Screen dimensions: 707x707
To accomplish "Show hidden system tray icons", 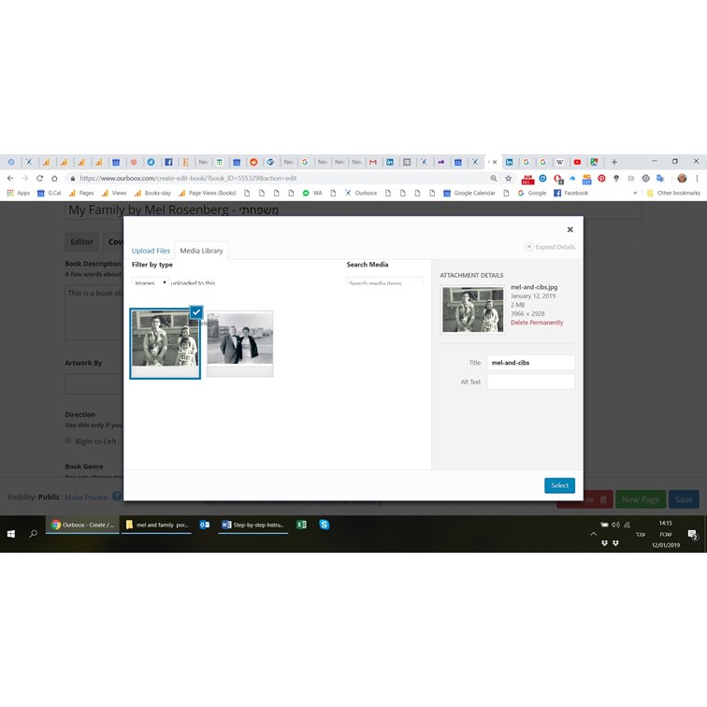I will (593, 534).
